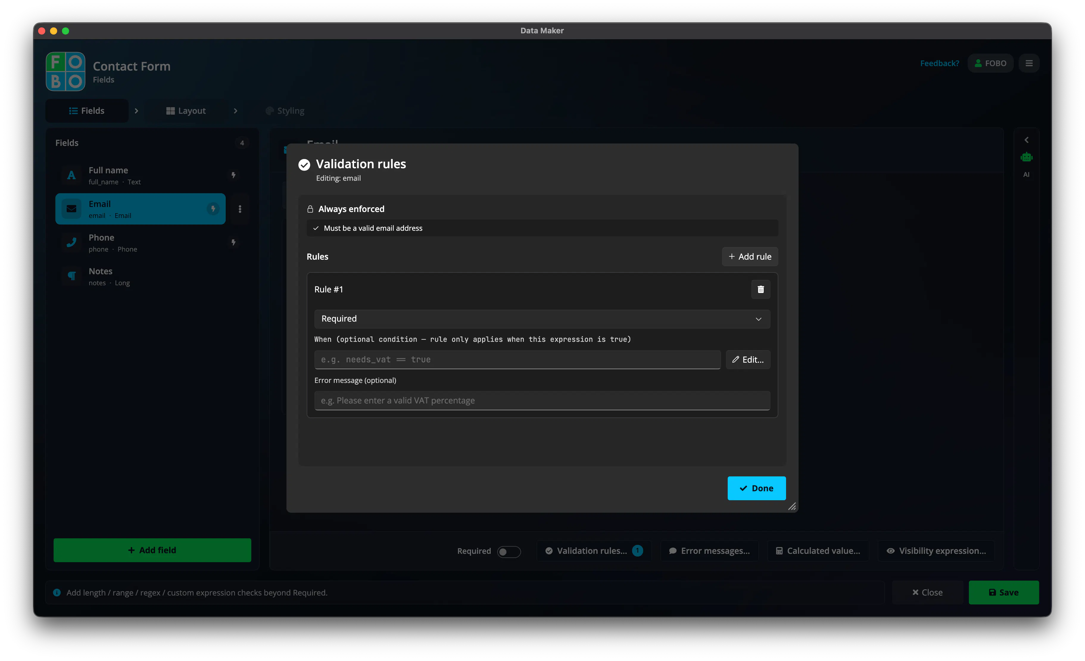Collapse the right side panel chevron

pos(1026,140)
